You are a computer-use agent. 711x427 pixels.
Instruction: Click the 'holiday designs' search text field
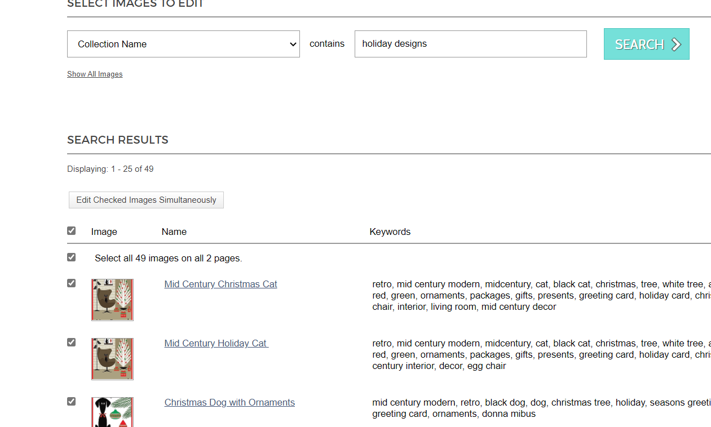(470, 44)
